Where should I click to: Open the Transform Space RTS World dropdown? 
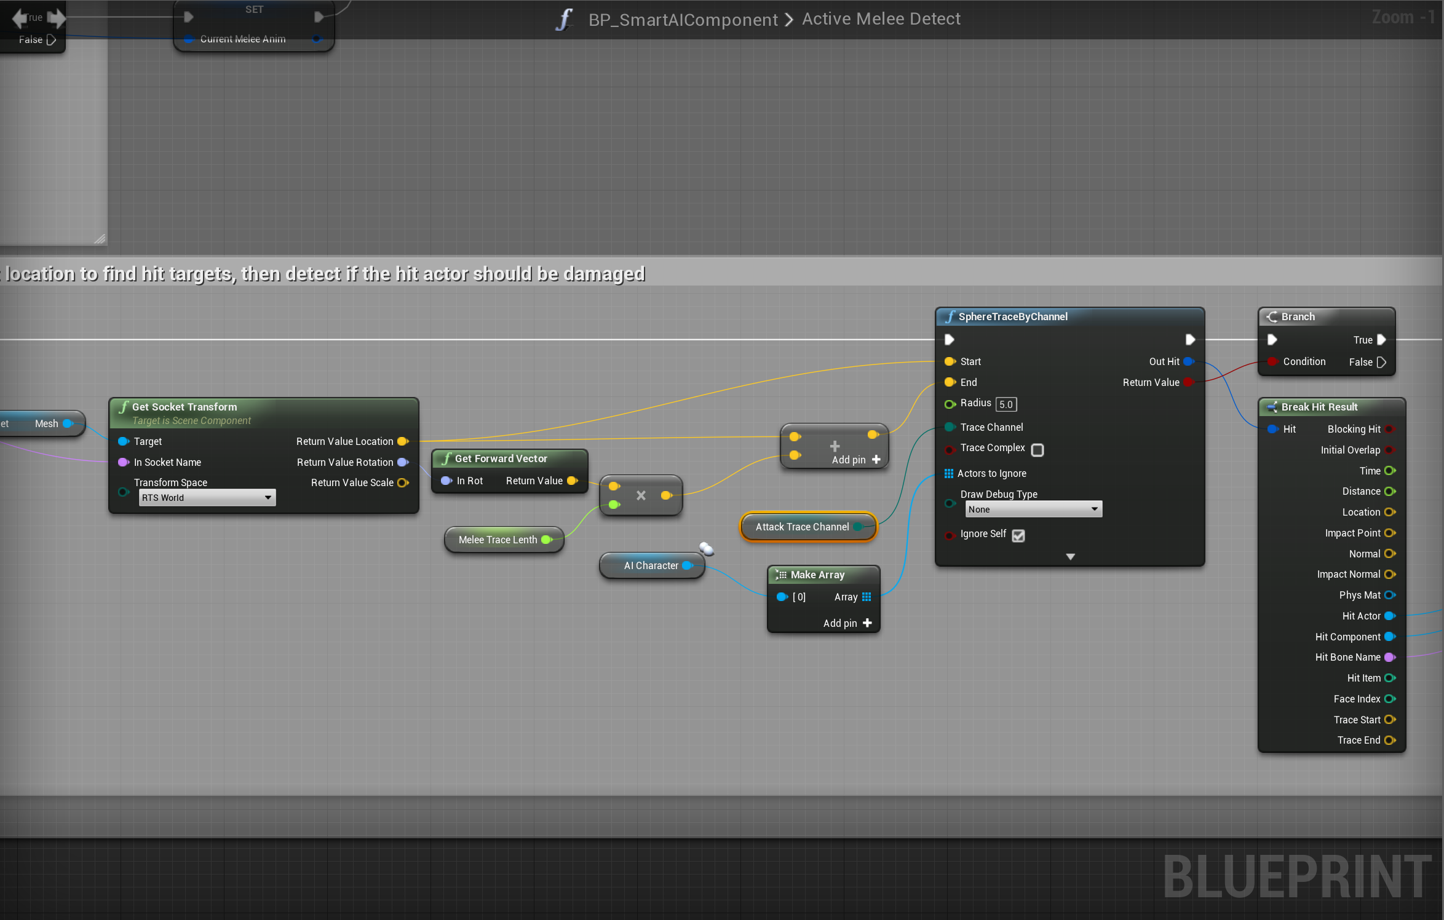click(207, 498)
